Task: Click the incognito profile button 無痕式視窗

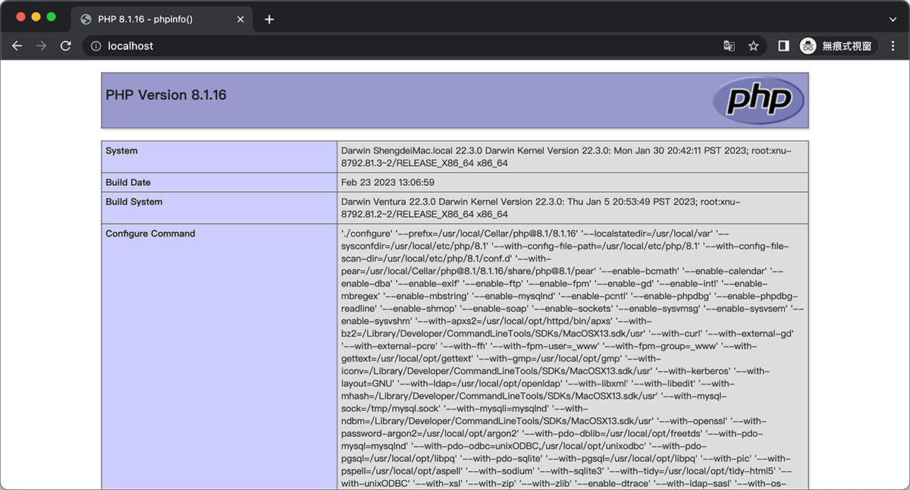Action: tap(838, 46)
